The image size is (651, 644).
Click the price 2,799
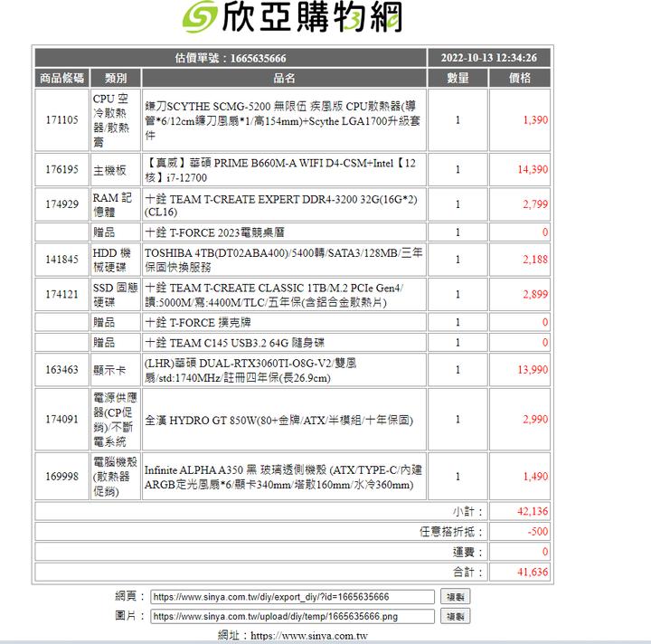click(535, 204)
